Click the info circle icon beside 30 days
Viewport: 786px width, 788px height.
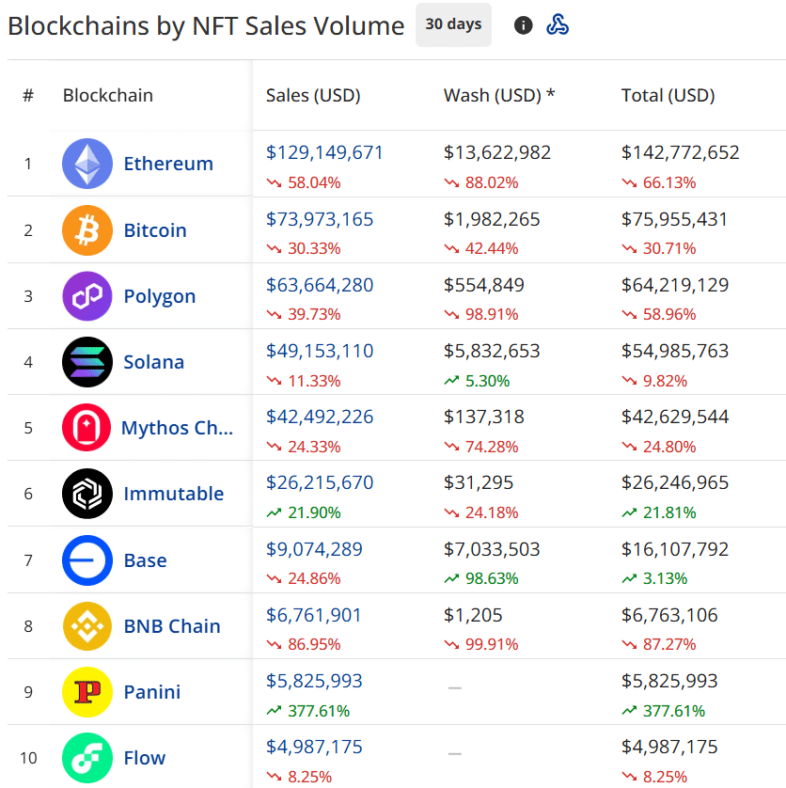tap(524, 25)
